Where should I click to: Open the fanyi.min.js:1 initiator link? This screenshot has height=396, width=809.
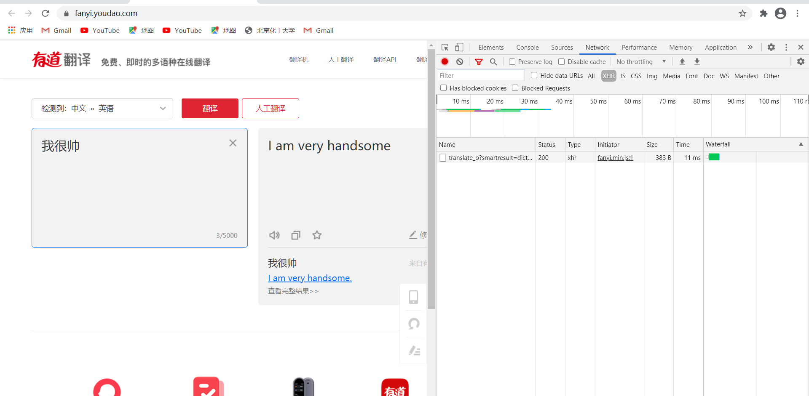coord(615,158)
